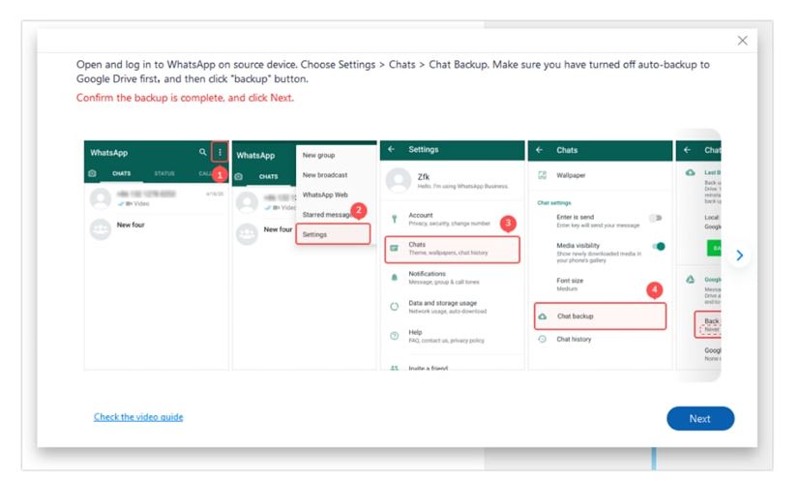Image resolution: width=801 pixels, height=481 pixels.
Task: Advance the tutorial carousel with right chevron
Action: (739, 256)
